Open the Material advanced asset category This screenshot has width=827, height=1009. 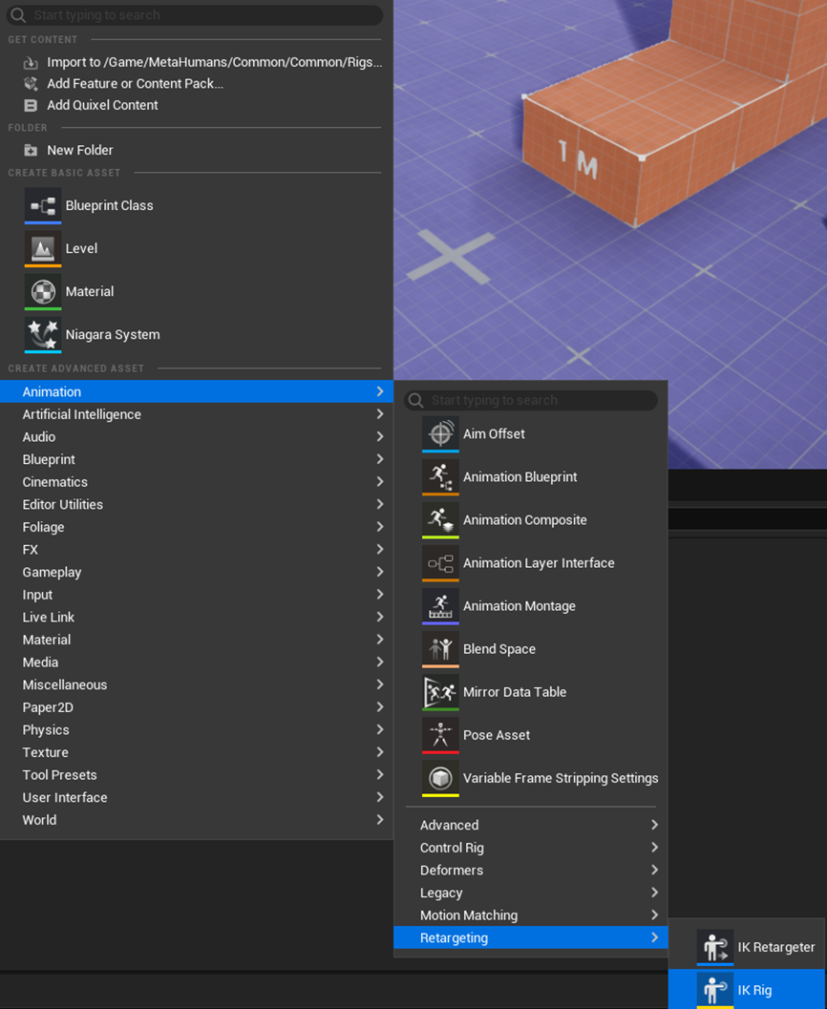click(x=197, y=640)
